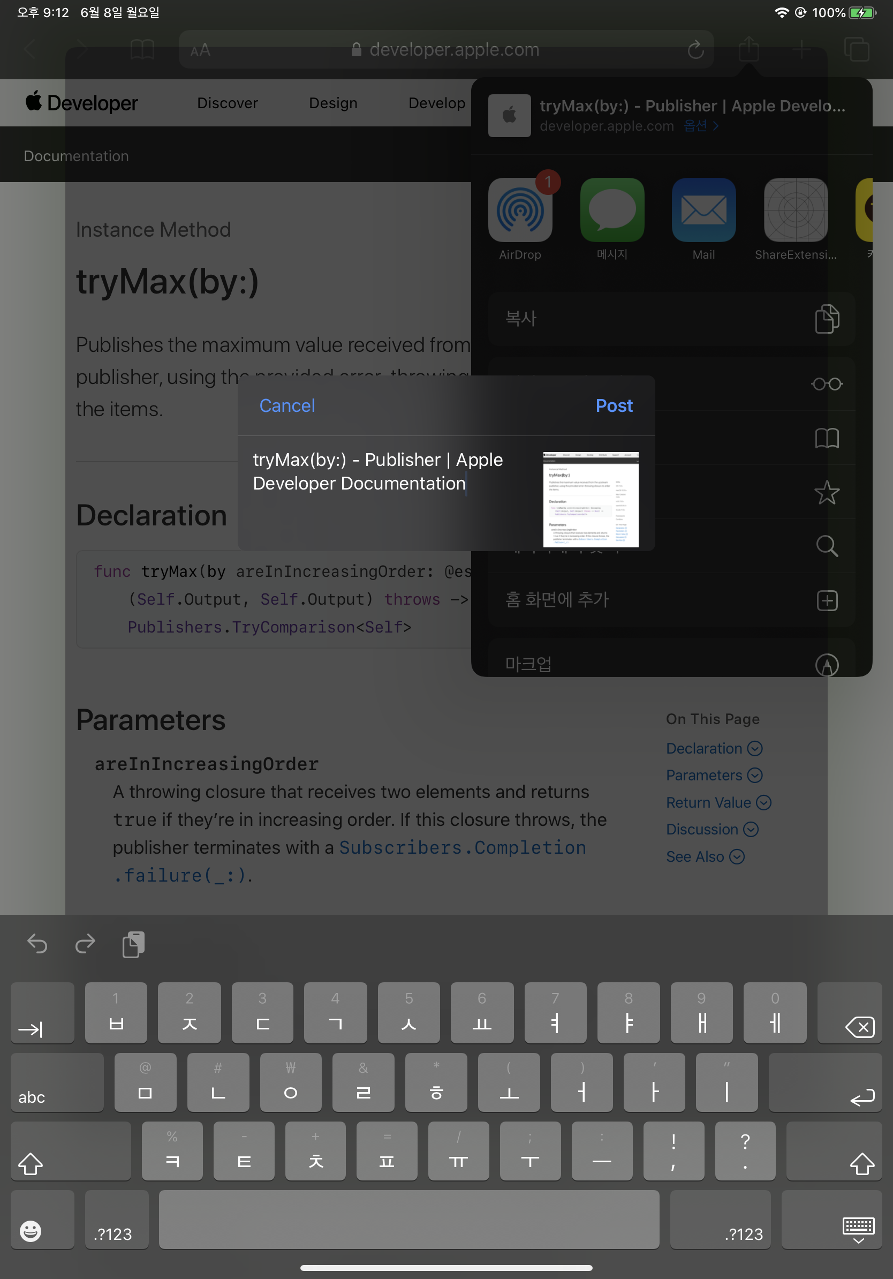Tap the question mark period key
This screenshot has width=893, height=1279.
[745, 1151]
